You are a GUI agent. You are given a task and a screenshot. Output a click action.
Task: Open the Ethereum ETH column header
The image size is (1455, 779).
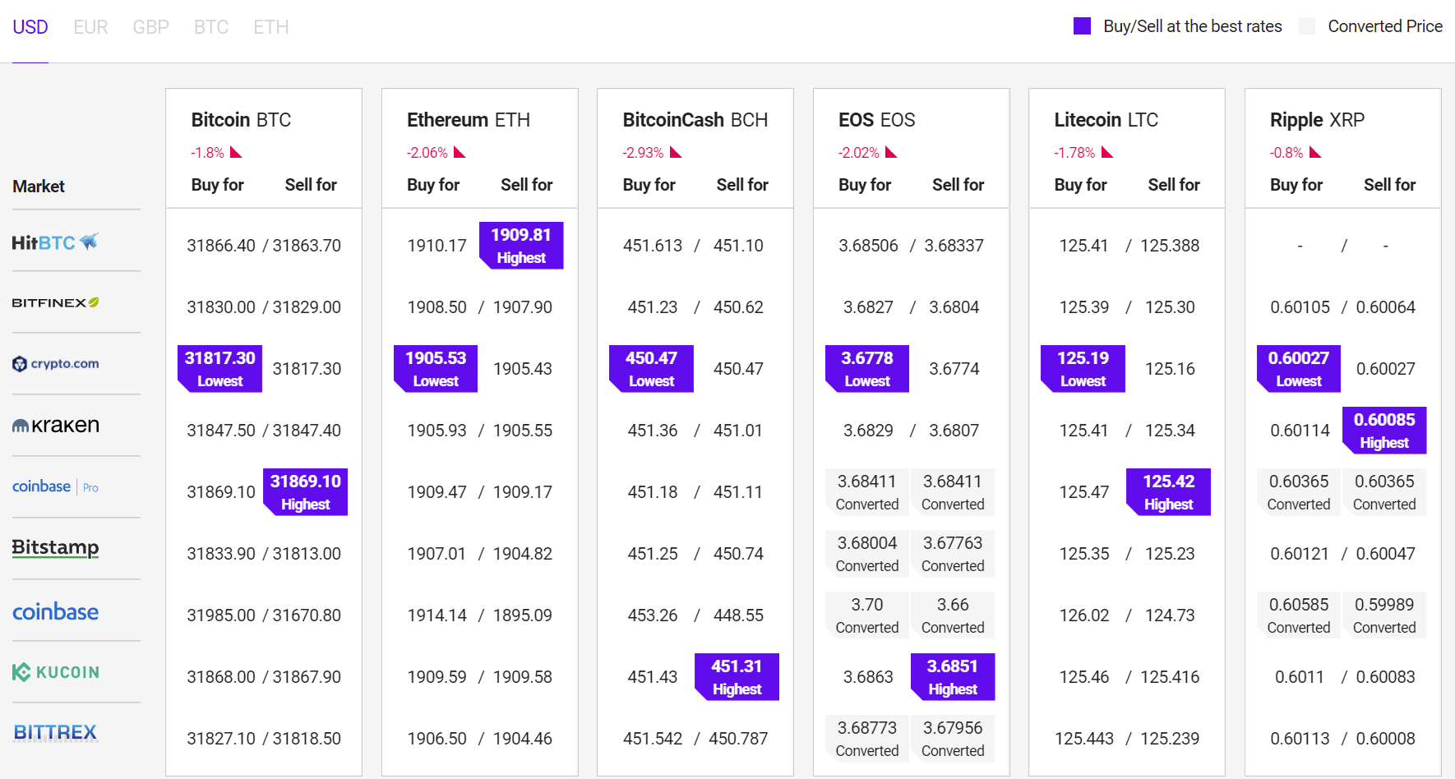pyautogui.click(x=469, y=120)
